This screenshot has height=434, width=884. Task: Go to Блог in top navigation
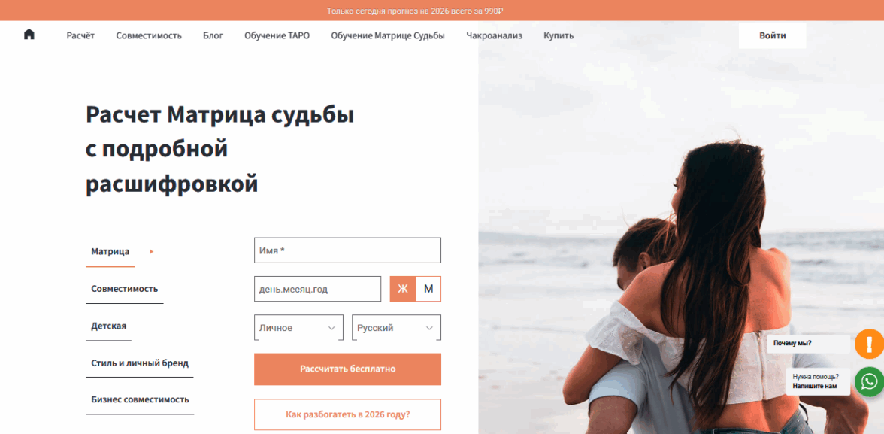pos(213,35)
